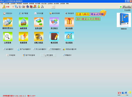Click the blue globe toolbar icon
This screenshot has width=132, height=97.
click(16, 7)
